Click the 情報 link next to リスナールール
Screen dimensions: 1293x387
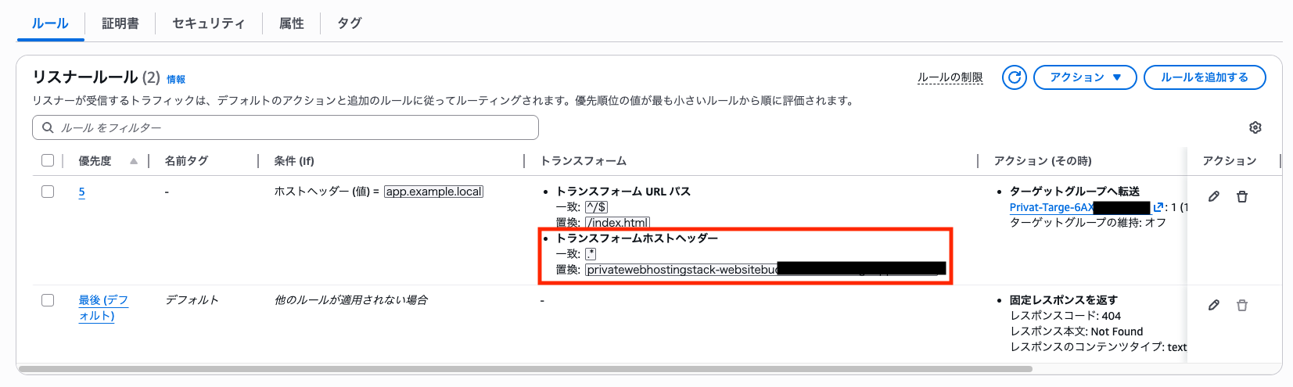click(176, 79)
